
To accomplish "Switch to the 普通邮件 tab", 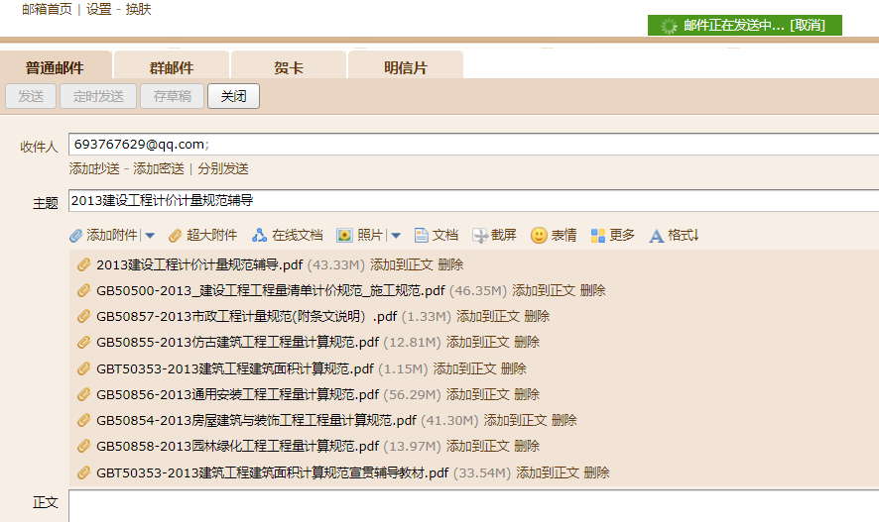I will [55, 65].
